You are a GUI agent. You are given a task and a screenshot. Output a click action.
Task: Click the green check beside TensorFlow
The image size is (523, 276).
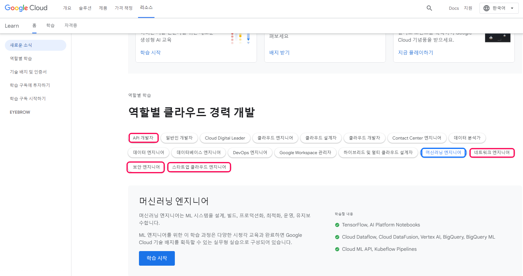point(337,225)
